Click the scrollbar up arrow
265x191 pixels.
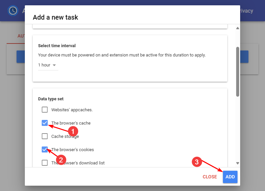click(x=238, y=28)
